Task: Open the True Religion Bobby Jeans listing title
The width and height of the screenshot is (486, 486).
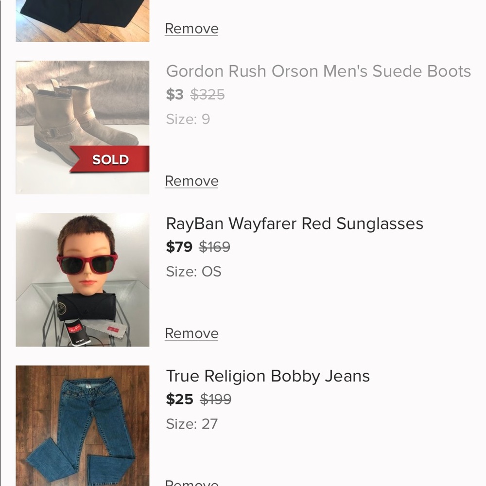Action: (x=268, y=376)
